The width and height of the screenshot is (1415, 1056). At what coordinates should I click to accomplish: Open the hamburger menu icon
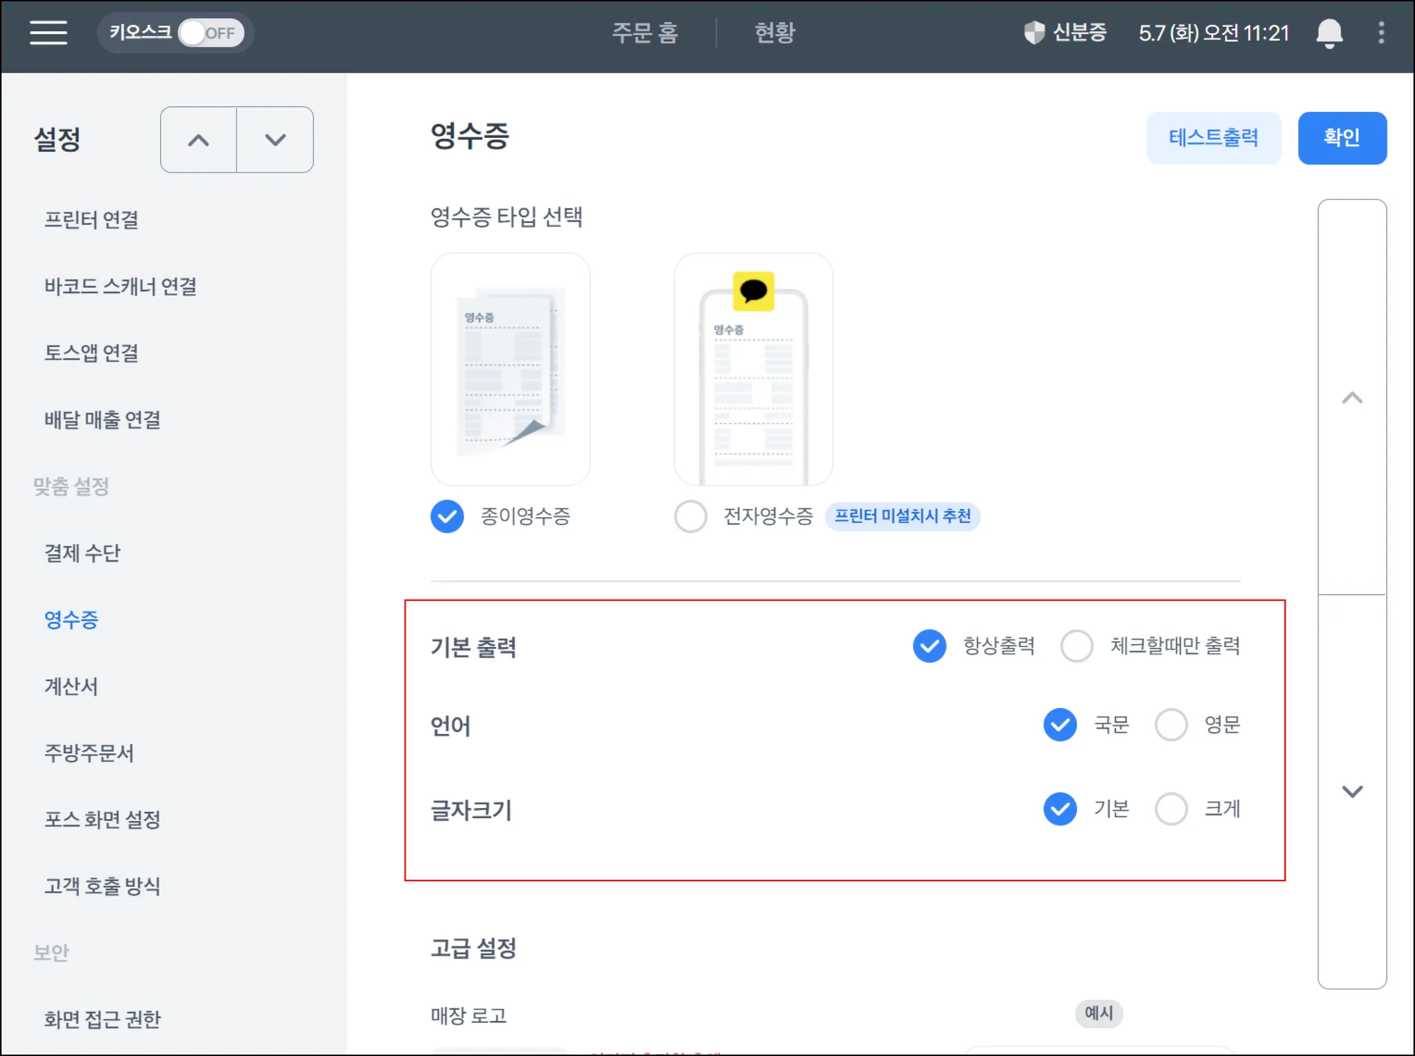click(48, 32)
